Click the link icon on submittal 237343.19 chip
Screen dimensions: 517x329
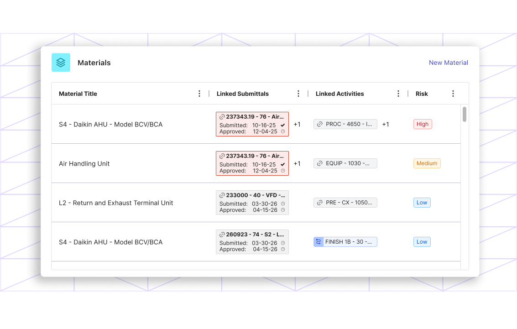[x=222, y=117]
